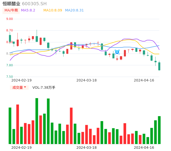171x151 pixels.
Task: Click the 2024-03-18 date below the candlestick chart
Action: tap(86, 80)
